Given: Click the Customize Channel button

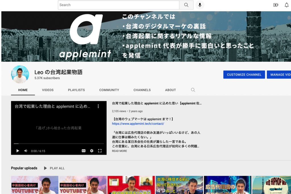Looking at the screenshot, I should tap(244, 75).
